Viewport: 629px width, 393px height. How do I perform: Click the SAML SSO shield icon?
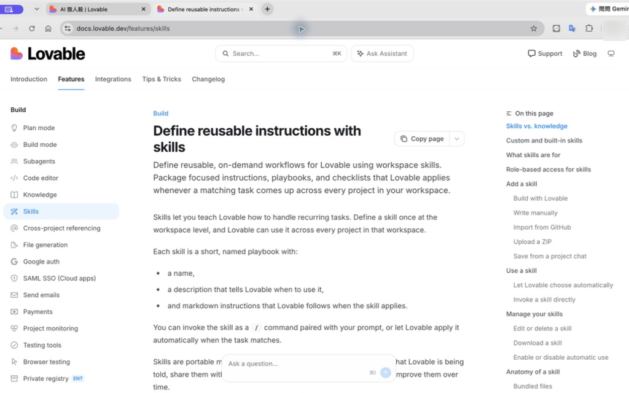15,278
